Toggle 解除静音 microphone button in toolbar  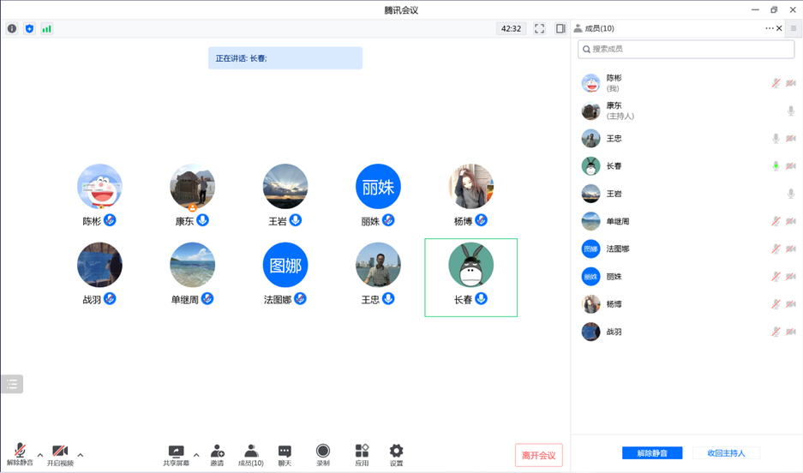click(20, 454)
